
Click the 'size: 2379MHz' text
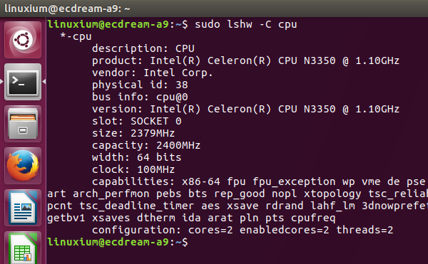point(133,133)
